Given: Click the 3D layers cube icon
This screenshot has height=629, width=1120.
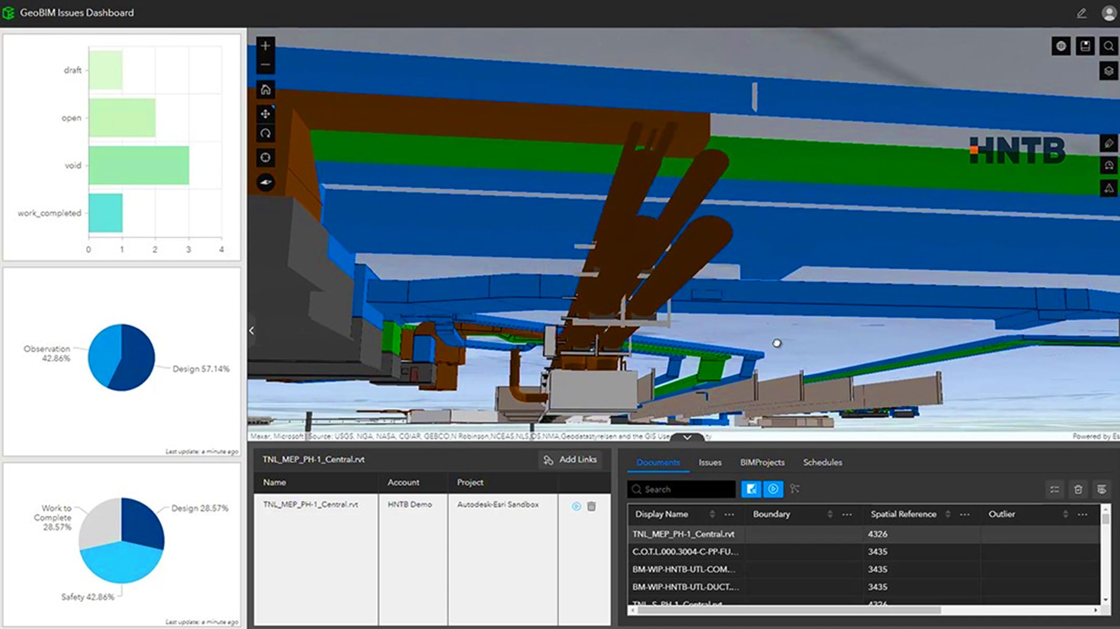Looking at the screenshot, I should pyautogui.click(x=1108, y=70).
